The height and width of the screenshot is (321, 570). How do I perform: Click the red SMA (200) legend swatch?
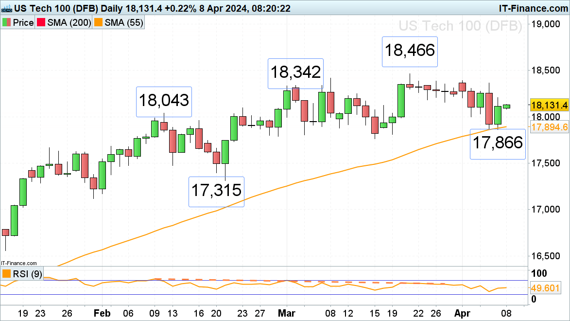coord(41,22)
